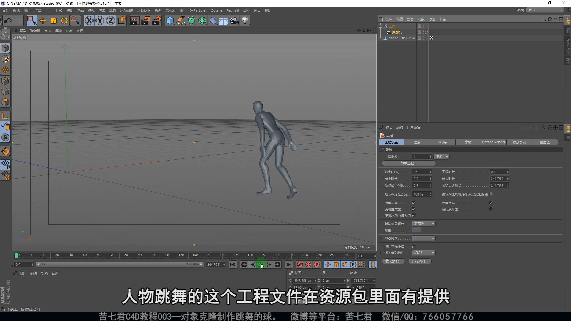Image resolution: width=571 pixels, height=321 pixels.
Task: Click the coordinate system icon
Action: [x=122, y=21]
